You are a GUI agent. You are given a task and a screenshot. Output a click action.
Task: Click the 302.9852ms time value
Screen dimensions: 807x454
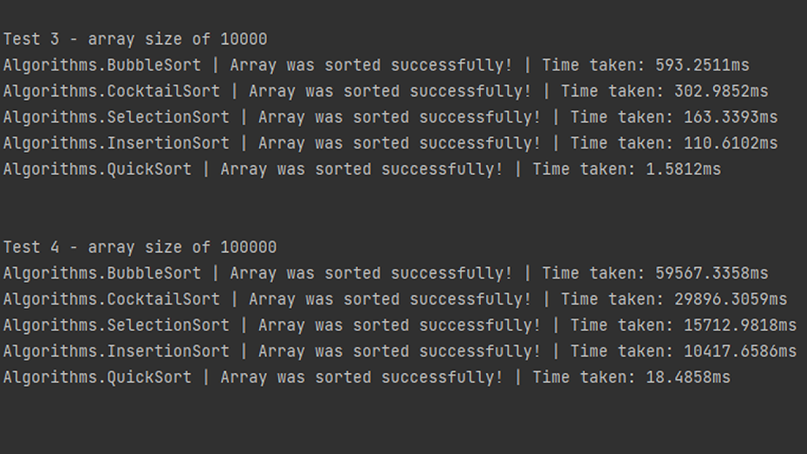click(x=721, y=91)
